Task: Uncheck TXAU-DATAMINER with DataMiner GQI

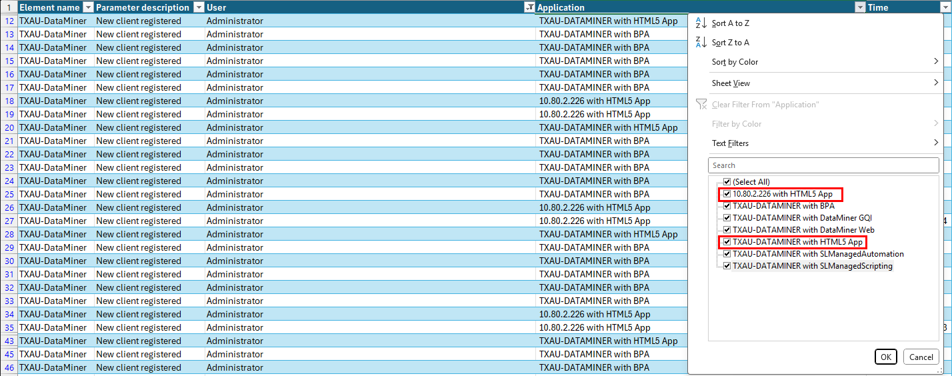Action: (x=727, y=218)
